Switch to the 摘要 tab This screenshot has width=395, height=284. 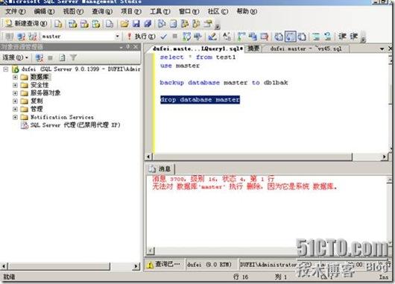253,48
